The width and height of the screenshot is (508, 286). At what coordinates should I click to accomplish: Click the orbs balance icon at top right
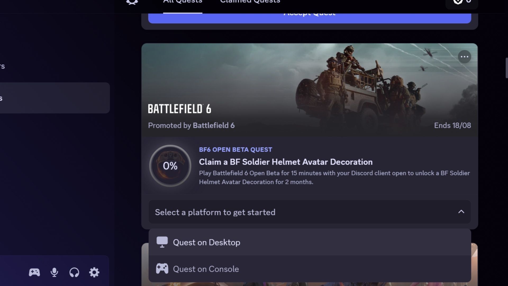458,2
